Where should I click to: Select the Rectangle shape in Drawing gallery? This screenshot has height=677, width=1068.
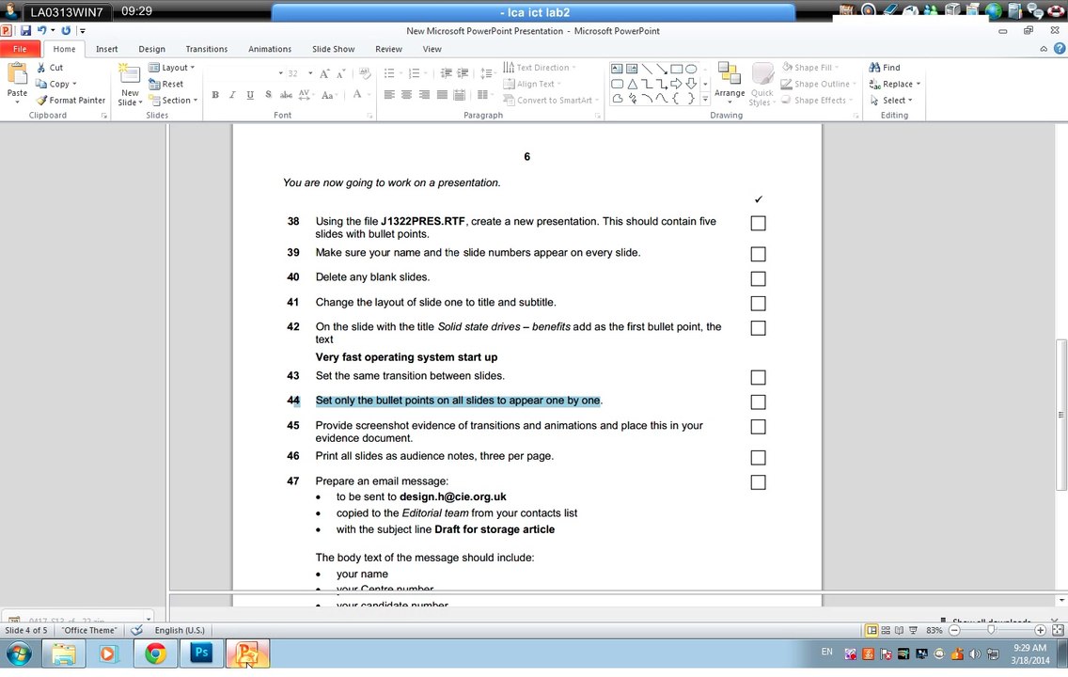tap(676, 69)
